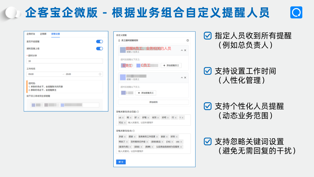Screen dimensions: 314x177
Task: Remove the '收到' keyword tag
Action: pyautogui.click(x=158, y=118)
